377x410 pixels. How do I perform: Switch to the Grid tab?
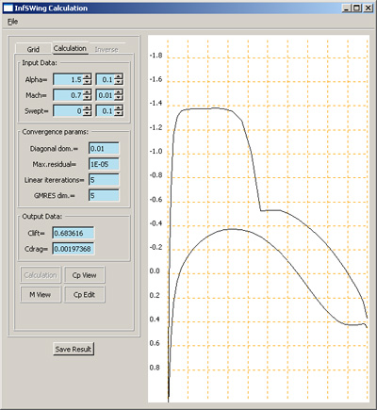tap(33, 49)
